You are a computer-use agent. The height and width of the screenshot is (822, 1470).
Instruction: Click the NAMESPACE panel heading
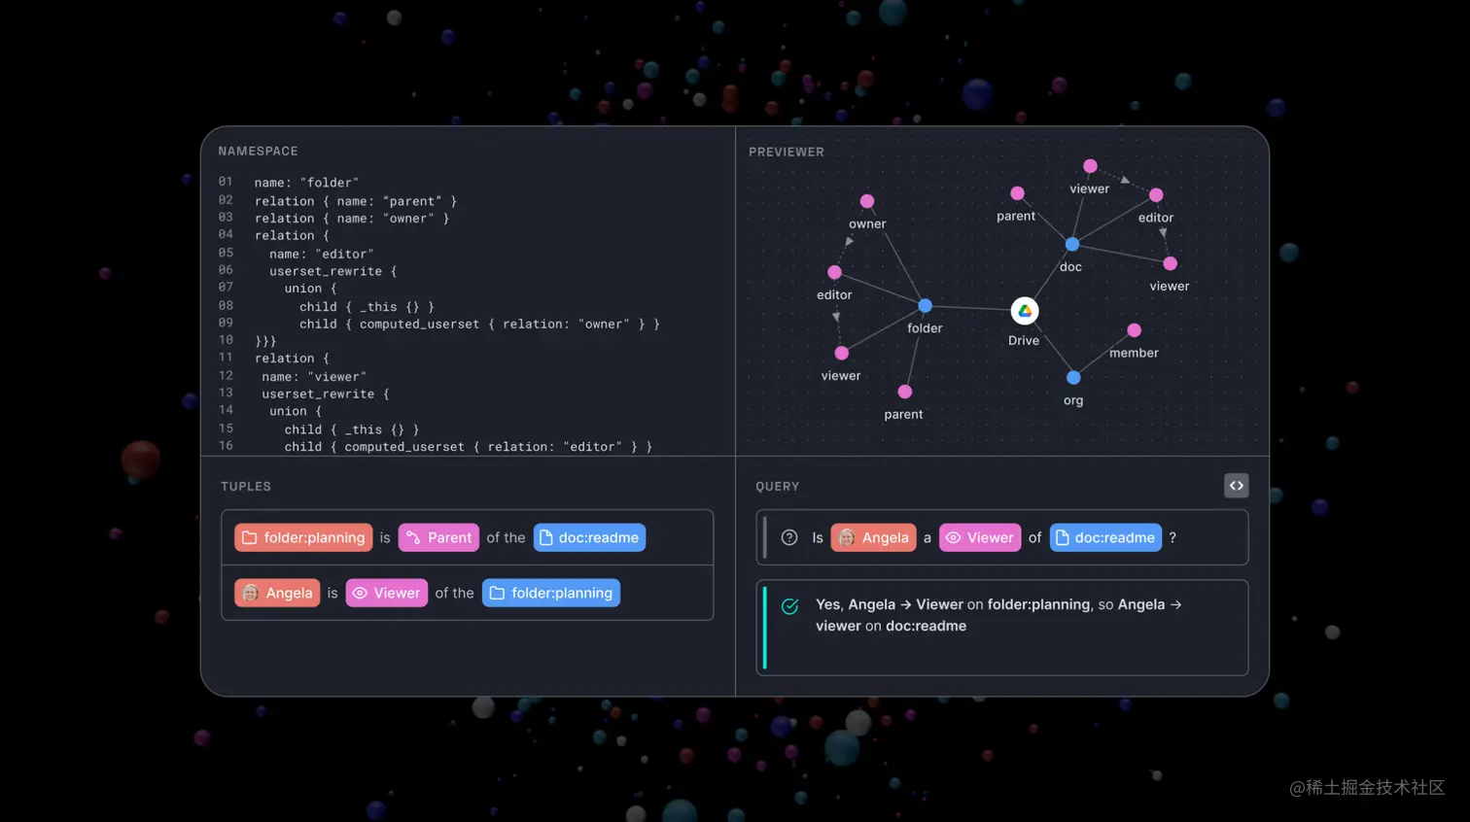258,152
